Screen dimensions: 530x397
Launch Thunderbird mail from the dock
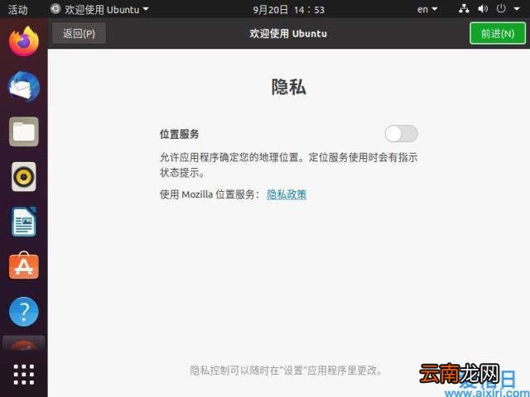(24, 86)
